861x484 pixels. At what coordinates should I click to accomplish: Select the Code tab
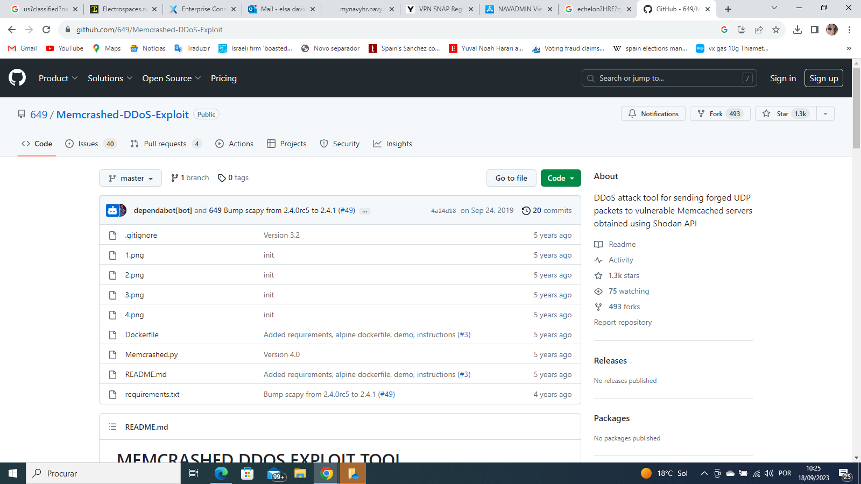point(37,144)
